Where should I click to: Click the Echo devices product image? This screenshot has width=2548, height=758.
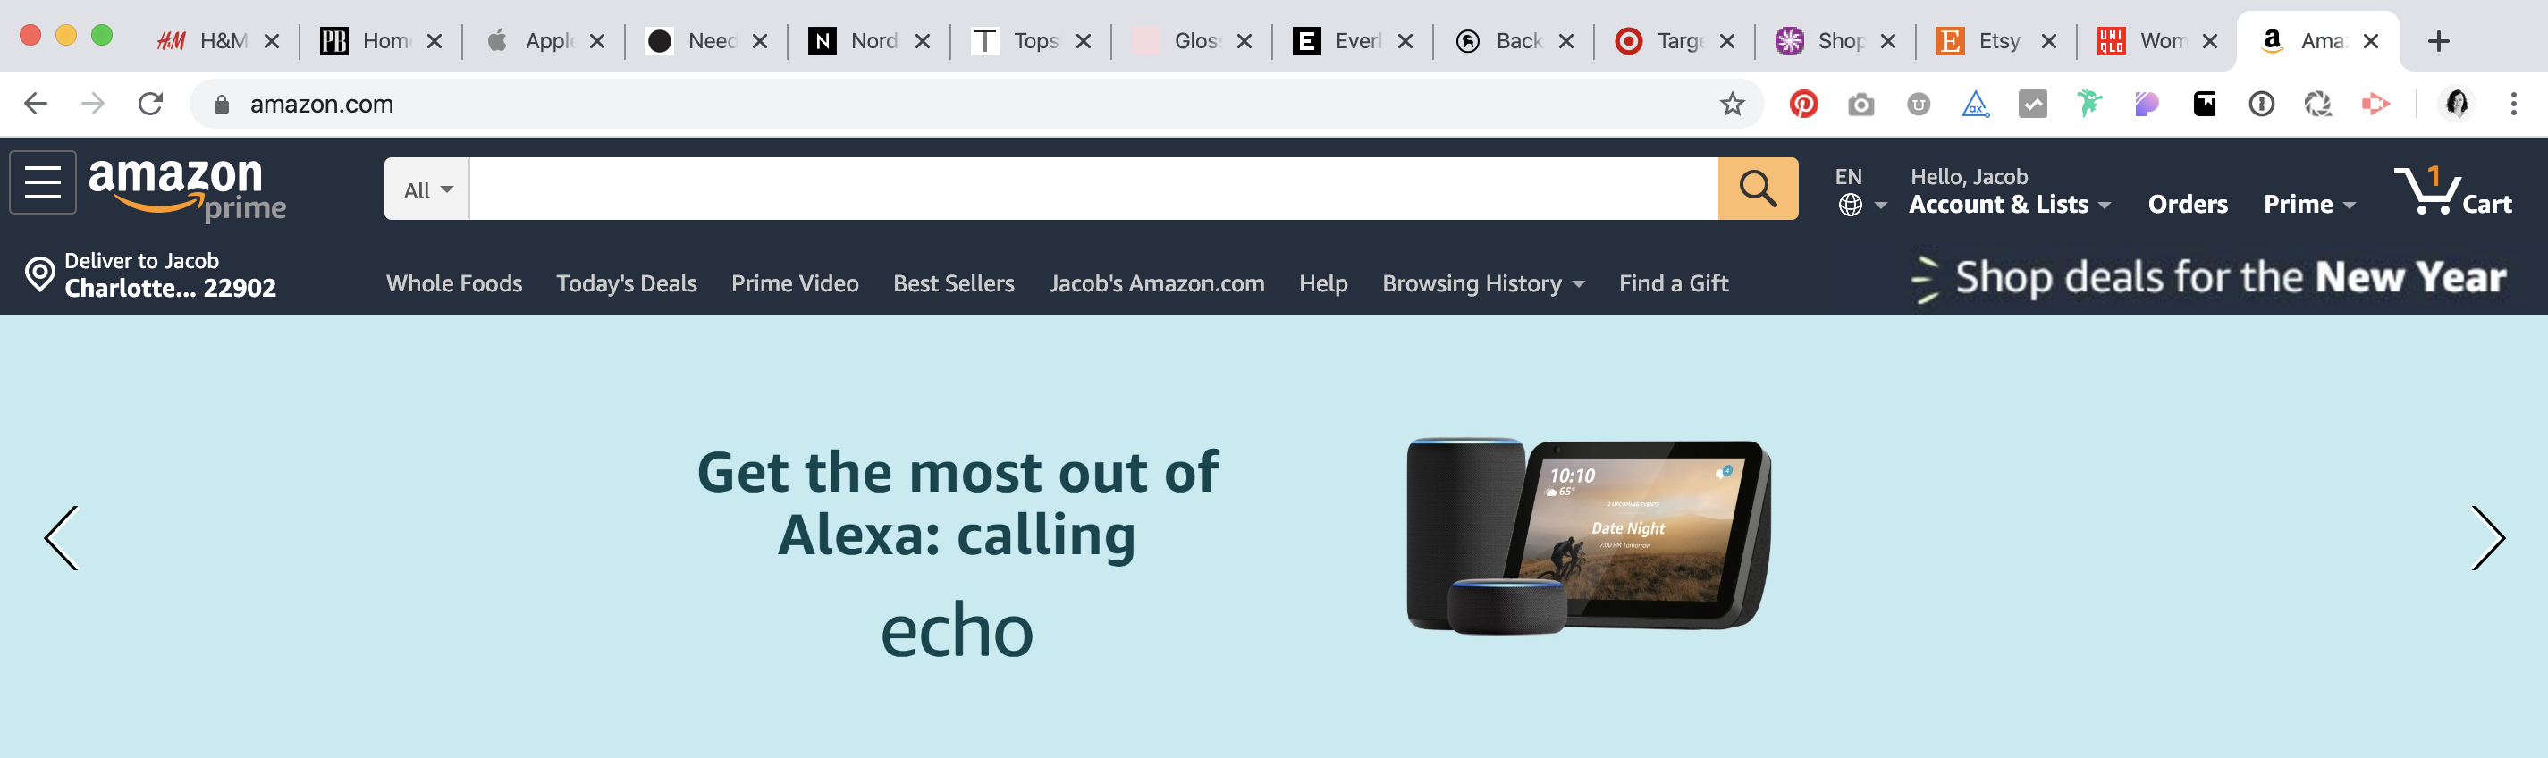pyautogui.click(x=1588, y=535)
